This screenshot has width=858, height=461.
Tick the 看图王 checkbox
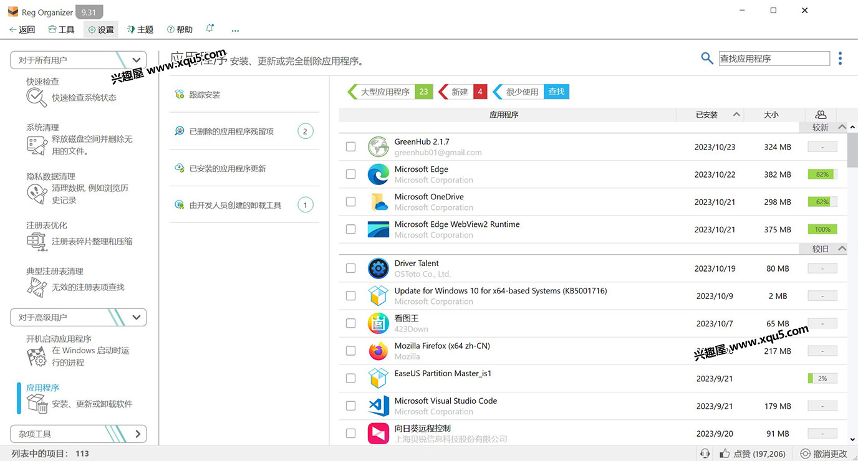coord(350,323)
